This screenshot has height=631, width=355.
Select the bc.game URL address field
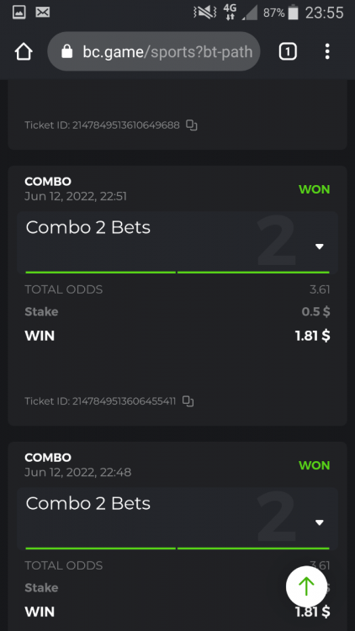(154, 51)
